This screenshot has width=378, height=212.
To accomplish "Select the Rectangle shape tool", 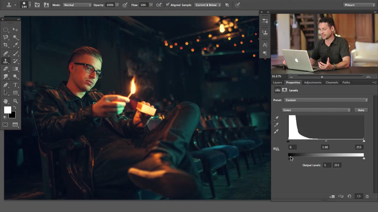I will [15, 93].
